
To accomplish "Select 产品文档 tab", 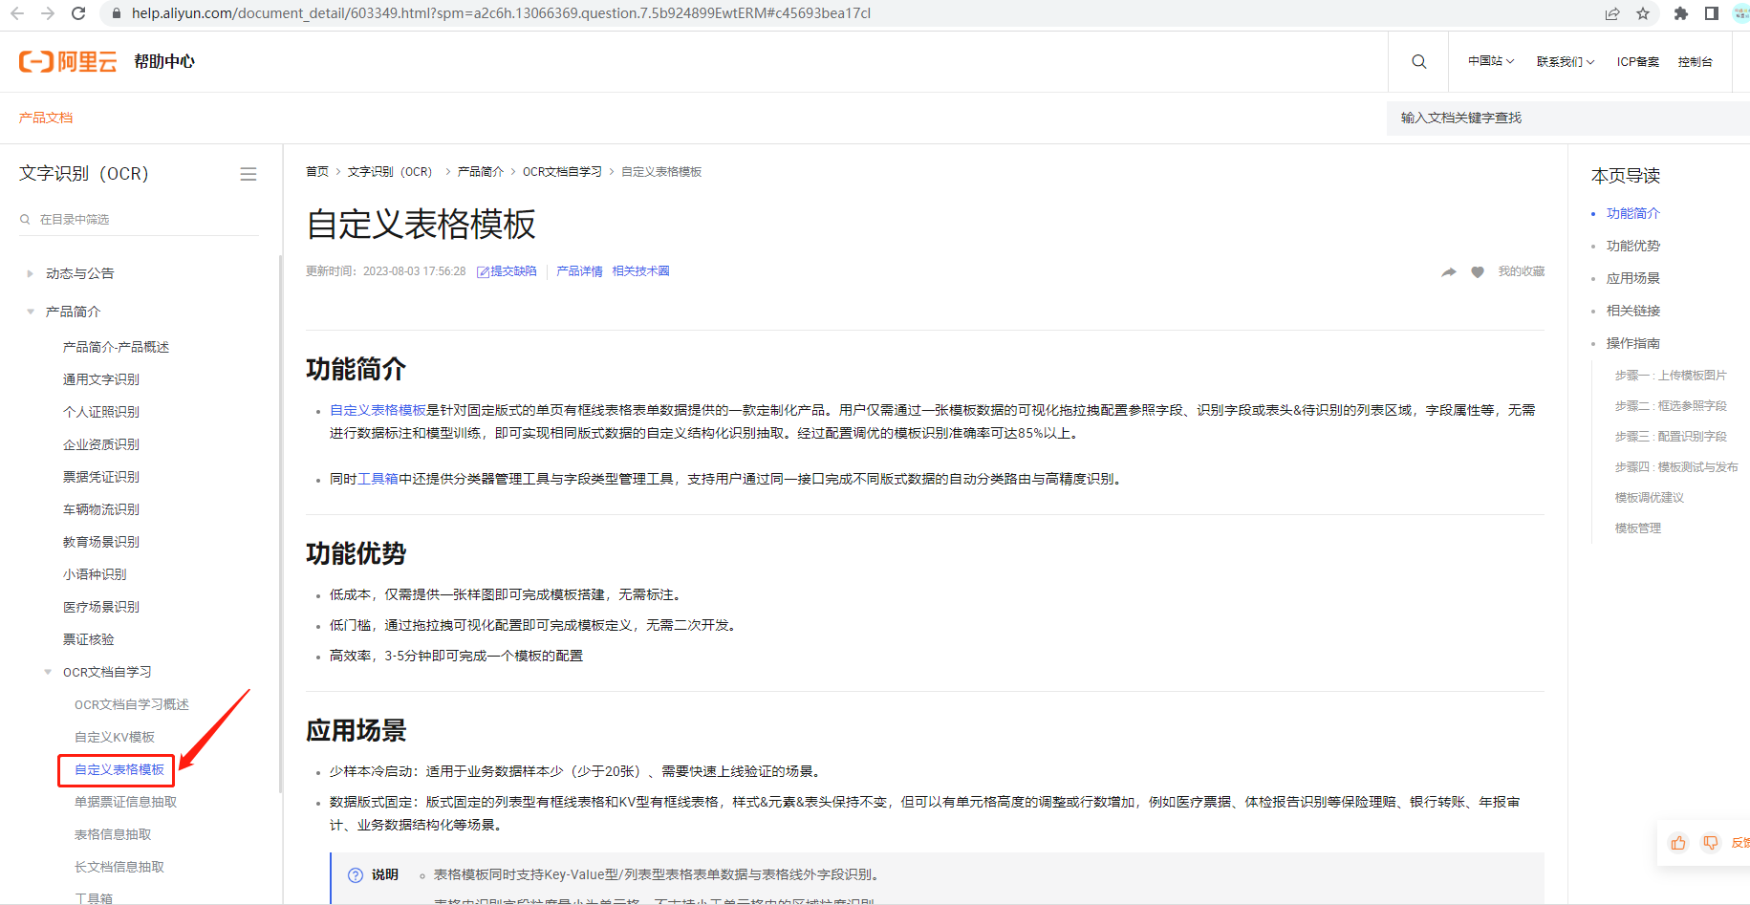I will pos(46,118).
